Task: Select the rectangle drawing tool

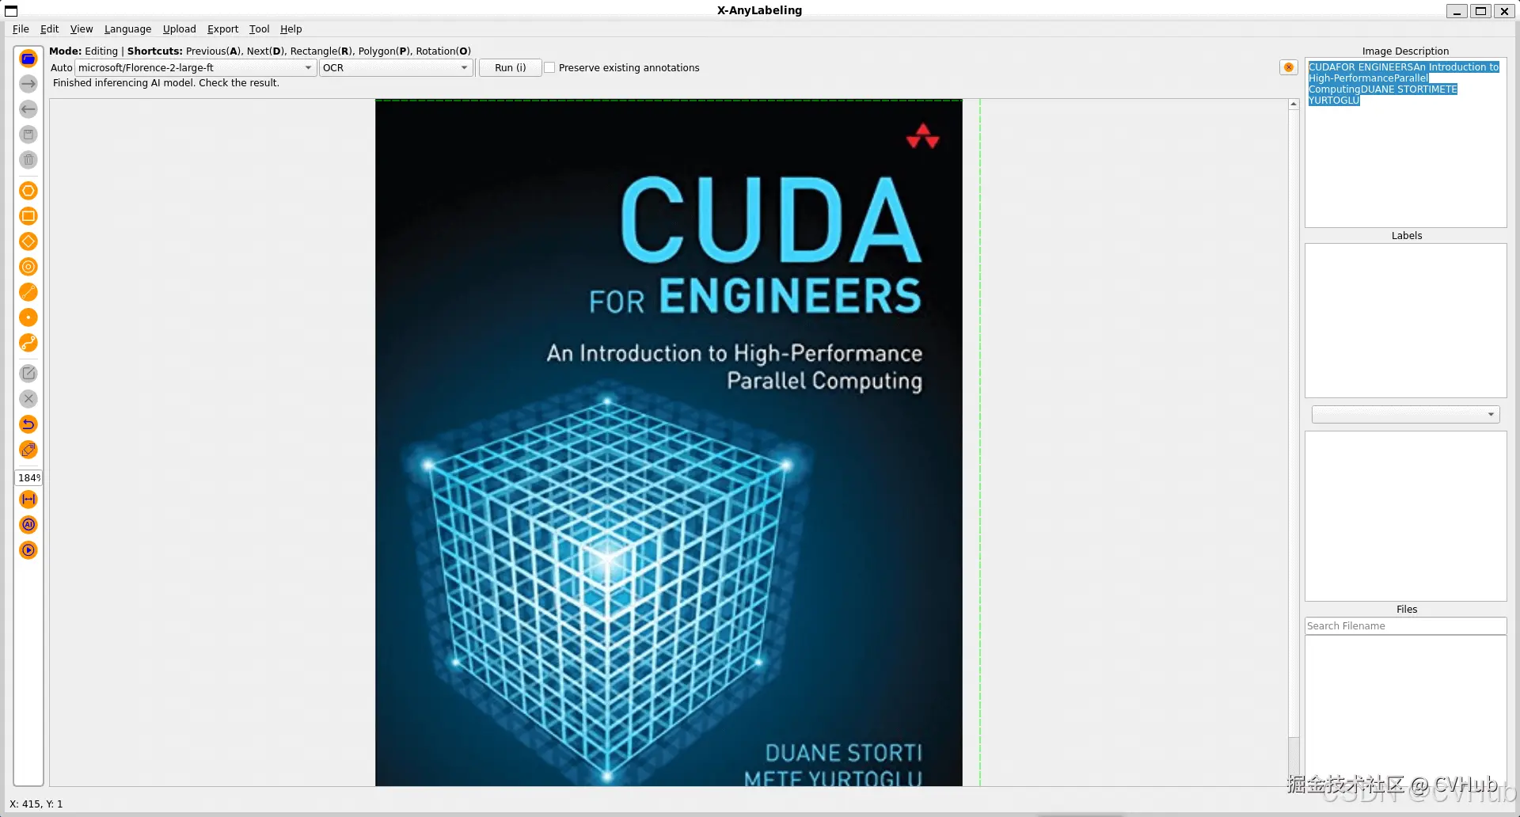Action: click(x=28, y=216)
